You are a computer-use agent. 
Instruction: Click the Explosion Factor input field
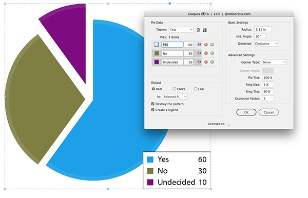(268, 98)
